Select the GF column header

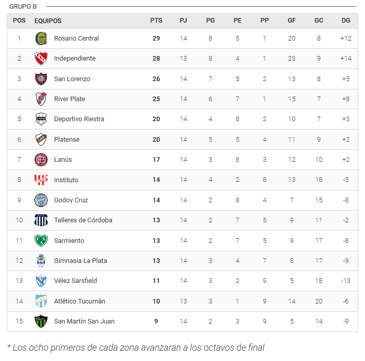[x=292, y=21]
